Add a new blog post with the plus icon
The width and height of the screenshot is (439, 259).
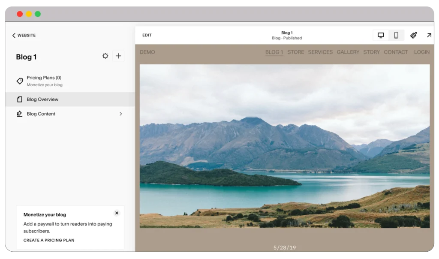click(x=118, y=55)
